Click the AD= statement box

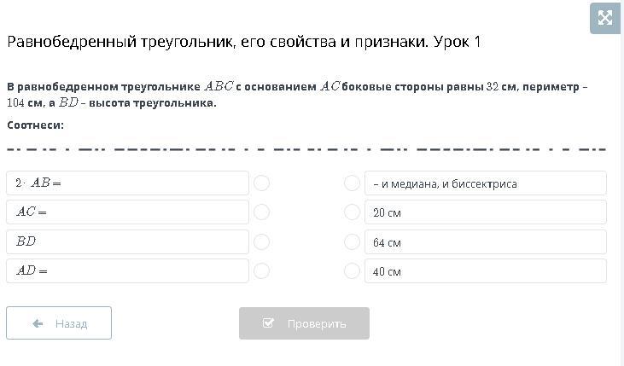click(x=128, y=270)
